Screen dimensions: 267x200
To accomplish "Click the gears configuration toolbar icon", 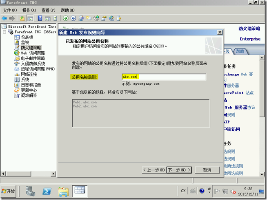I will (x=81, y=18).
